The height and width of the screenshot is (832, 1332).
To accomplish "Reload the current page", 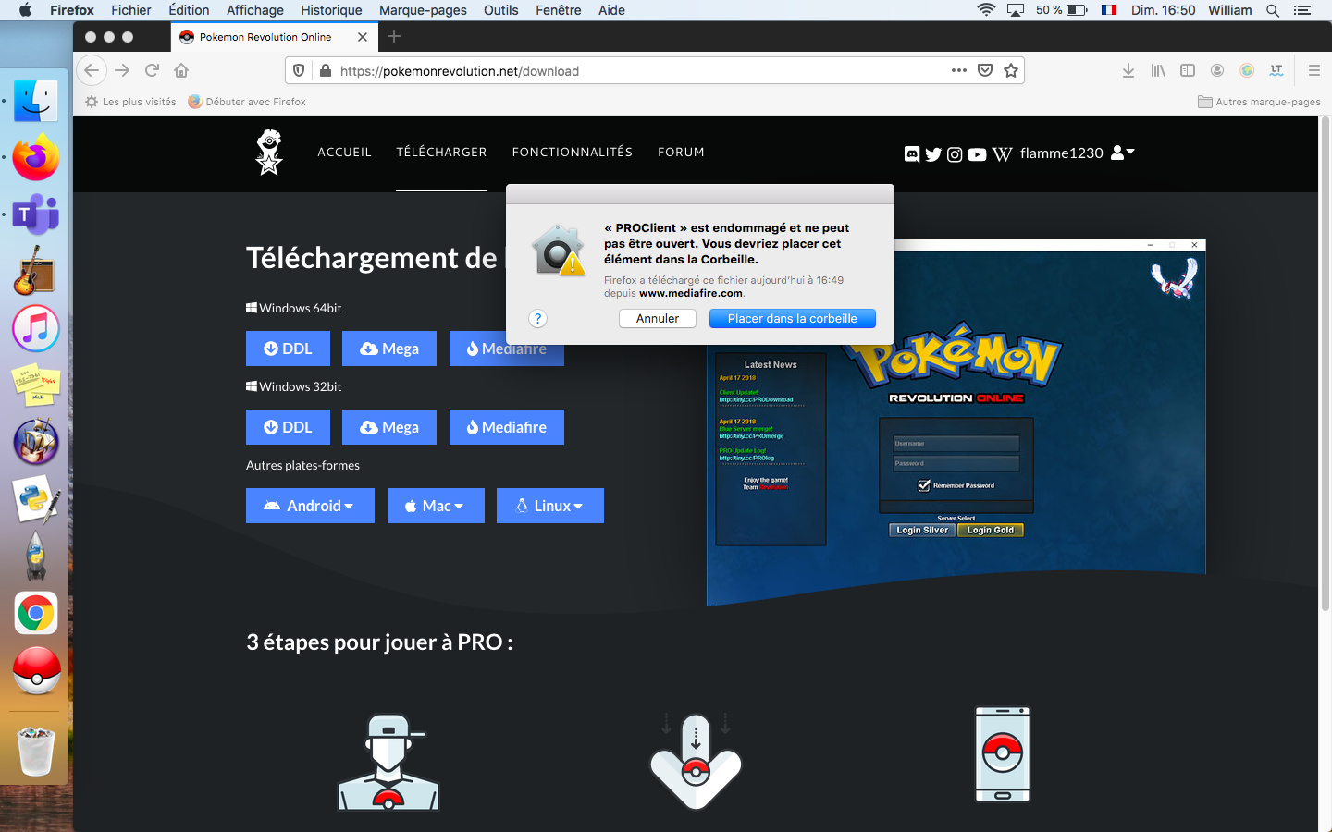I will pos(153,70).
